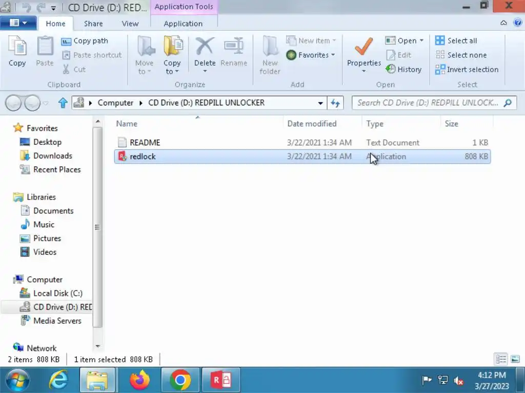Click Invert selection in ribbon
Screen dimensions: 525x393
467,70
